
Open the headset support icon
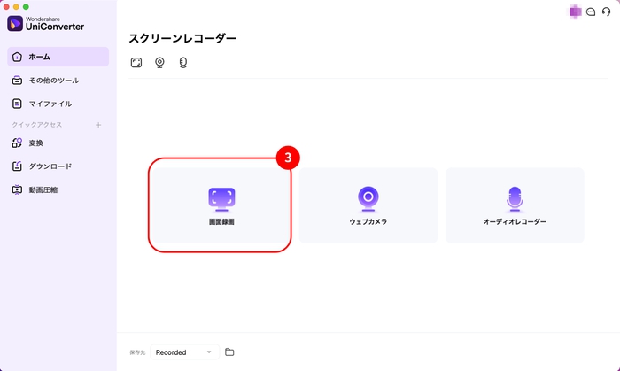[x=606, y=12]
